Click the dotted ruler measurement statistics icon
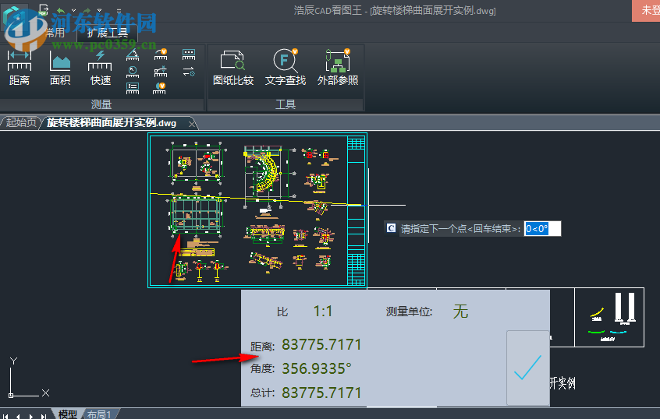The image size is (660, 419). [189, 55]
